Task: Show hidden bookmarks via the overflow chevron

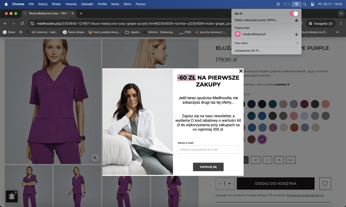Action: 337,32
